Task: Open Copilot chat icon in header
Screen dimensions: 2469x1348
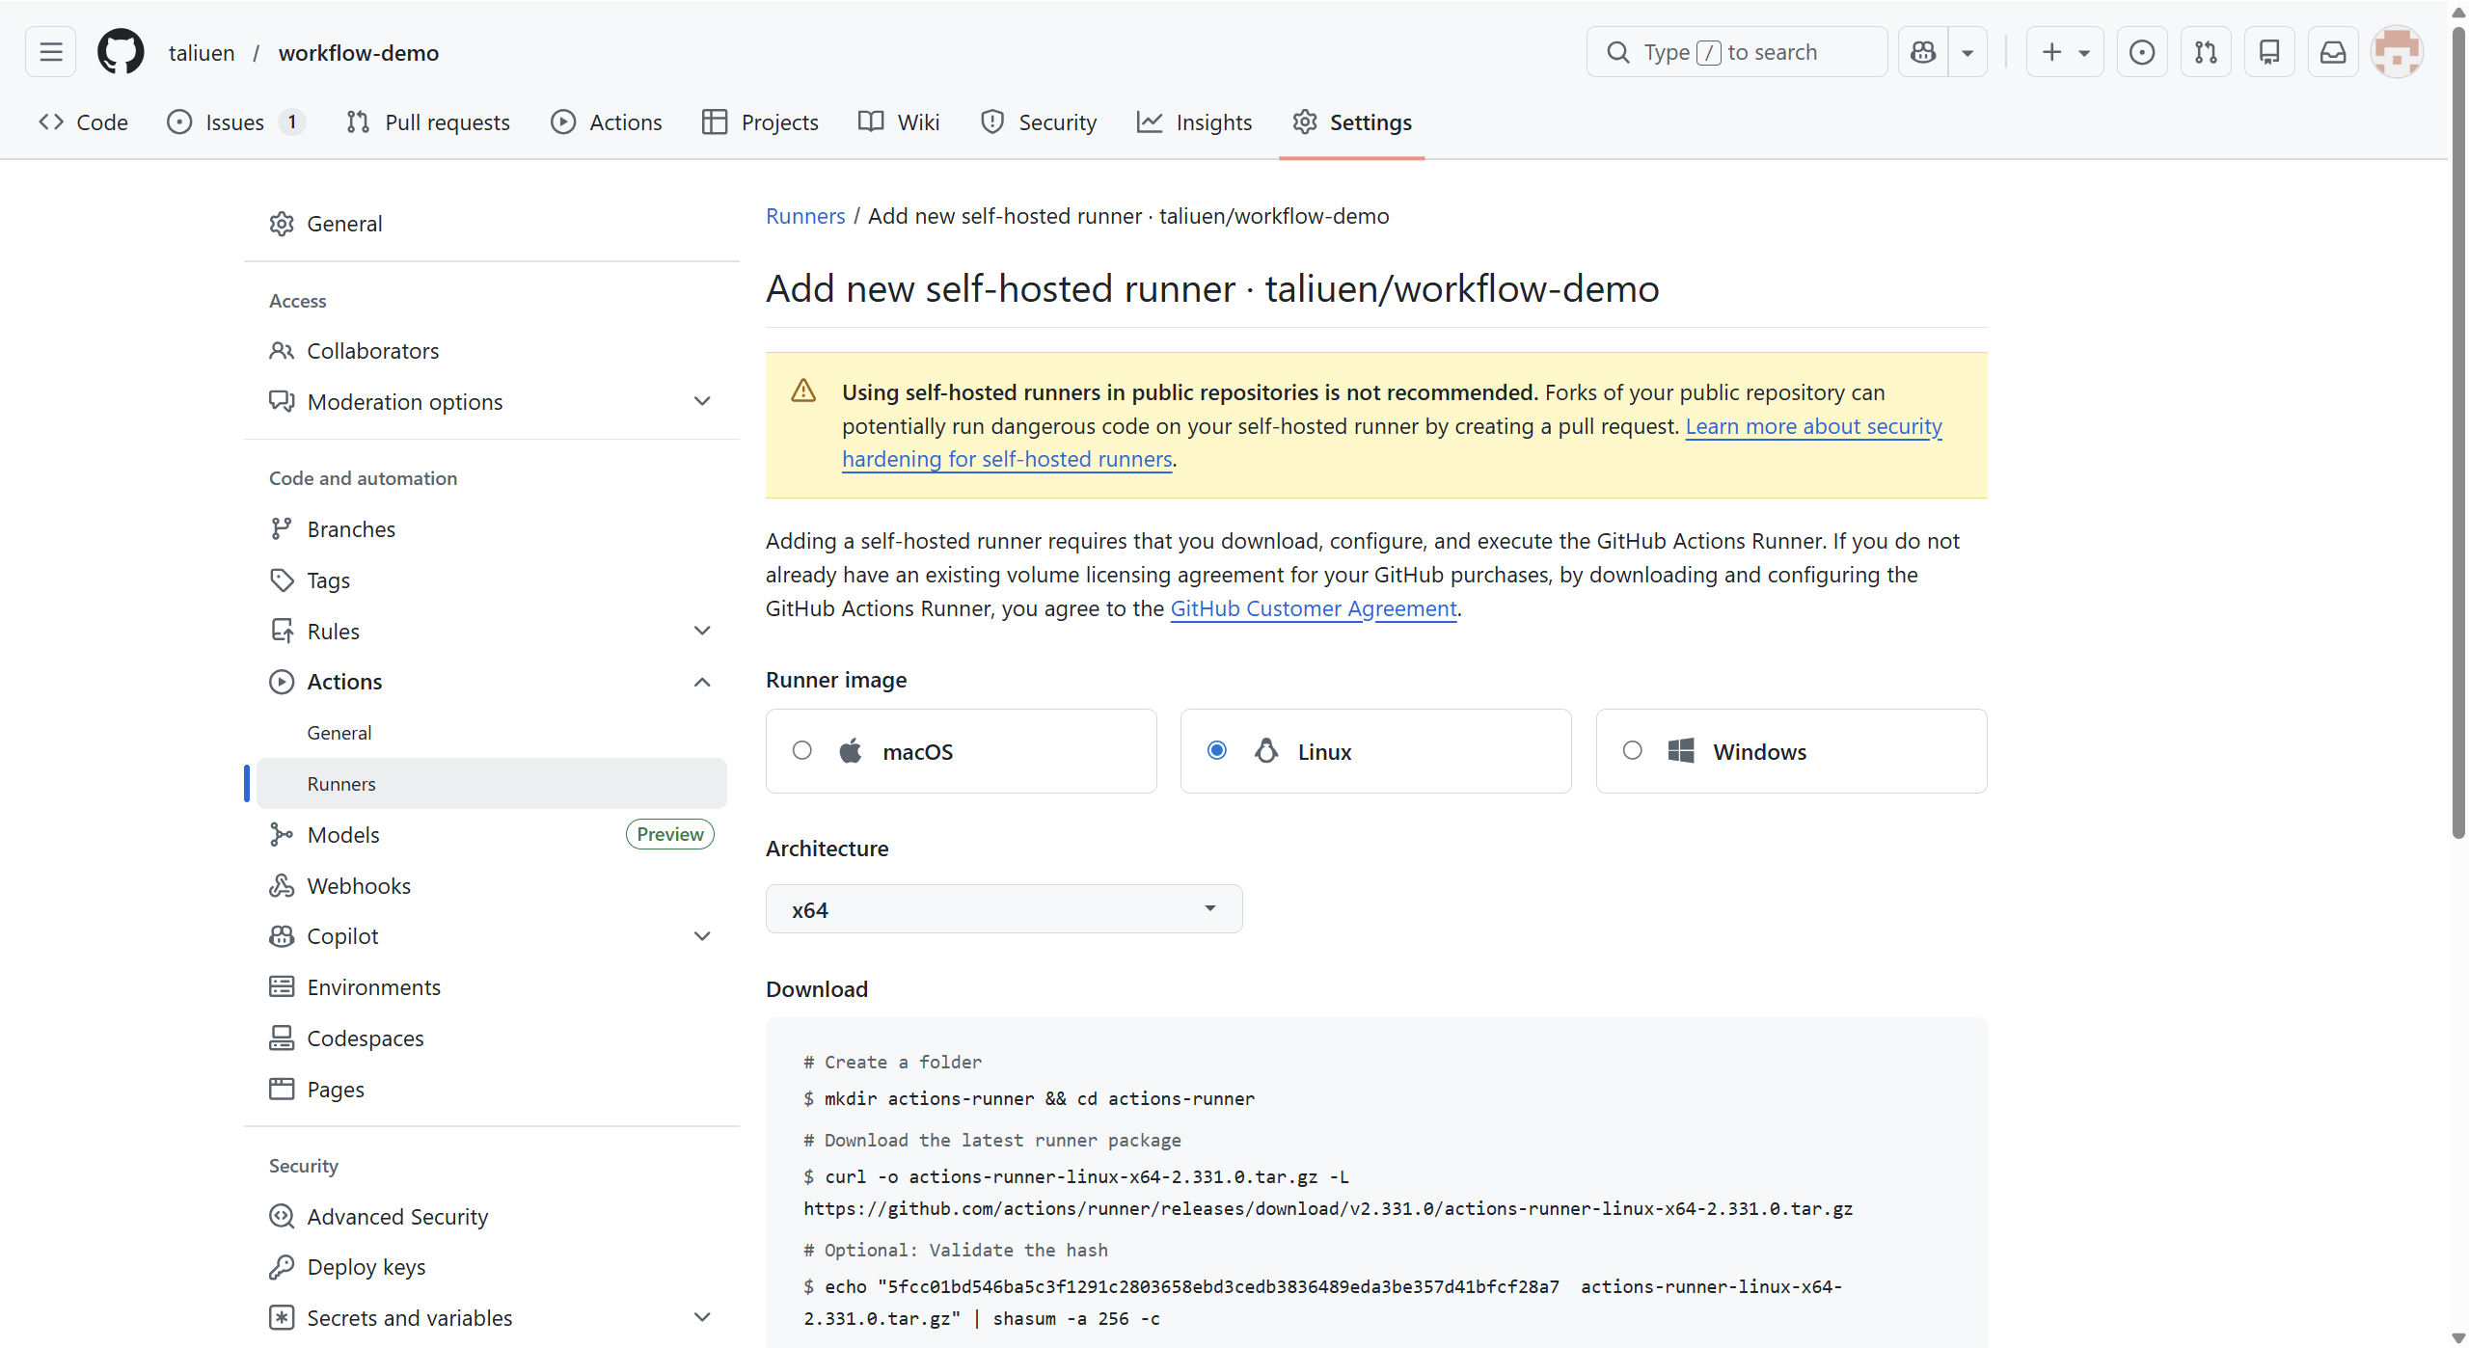Action: [x=1923, y=52]
